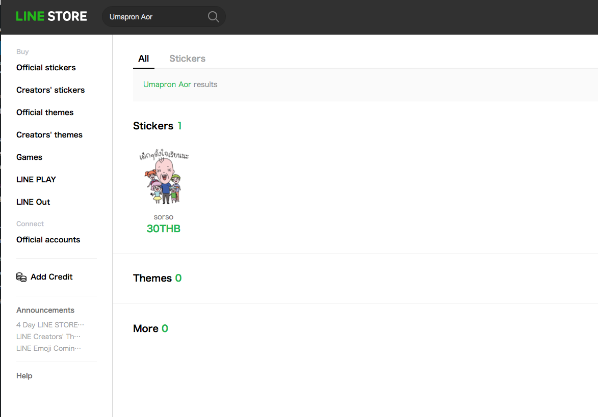Open Official stickers in sidebar
This screenshot has height=417, width=598.
coord(46,67)
